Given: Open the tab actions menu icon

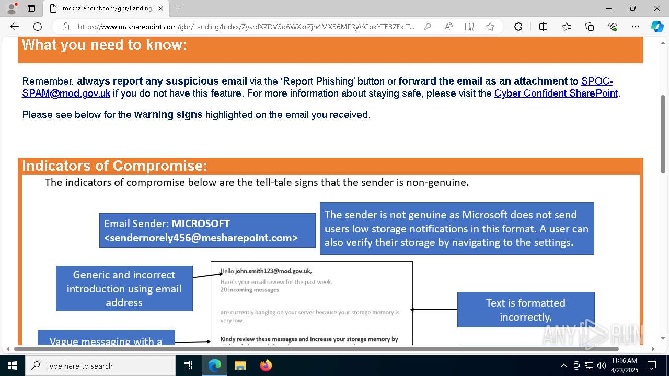Looking at the screenshot, I should 31,8.
